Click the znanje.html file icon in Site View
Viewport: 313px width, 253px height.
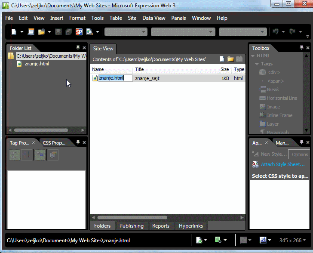click(x=95, y=78)
